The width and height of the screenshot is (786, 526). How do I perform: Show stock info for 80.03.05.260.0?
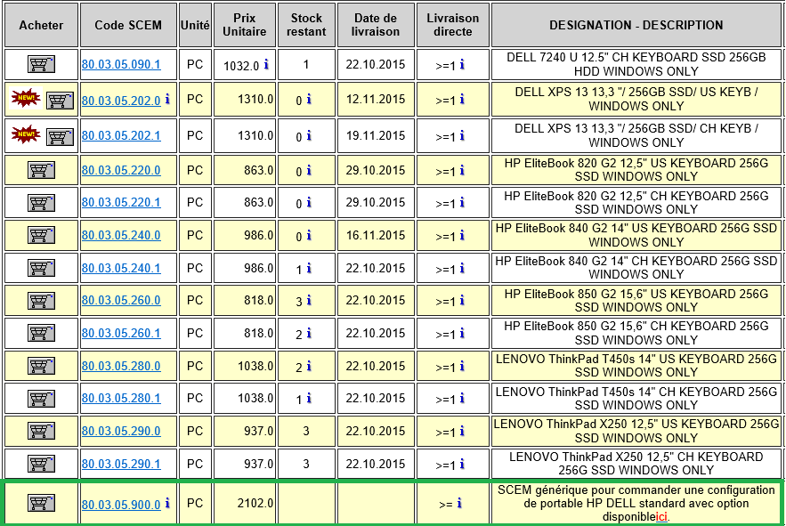coord(309,300)
